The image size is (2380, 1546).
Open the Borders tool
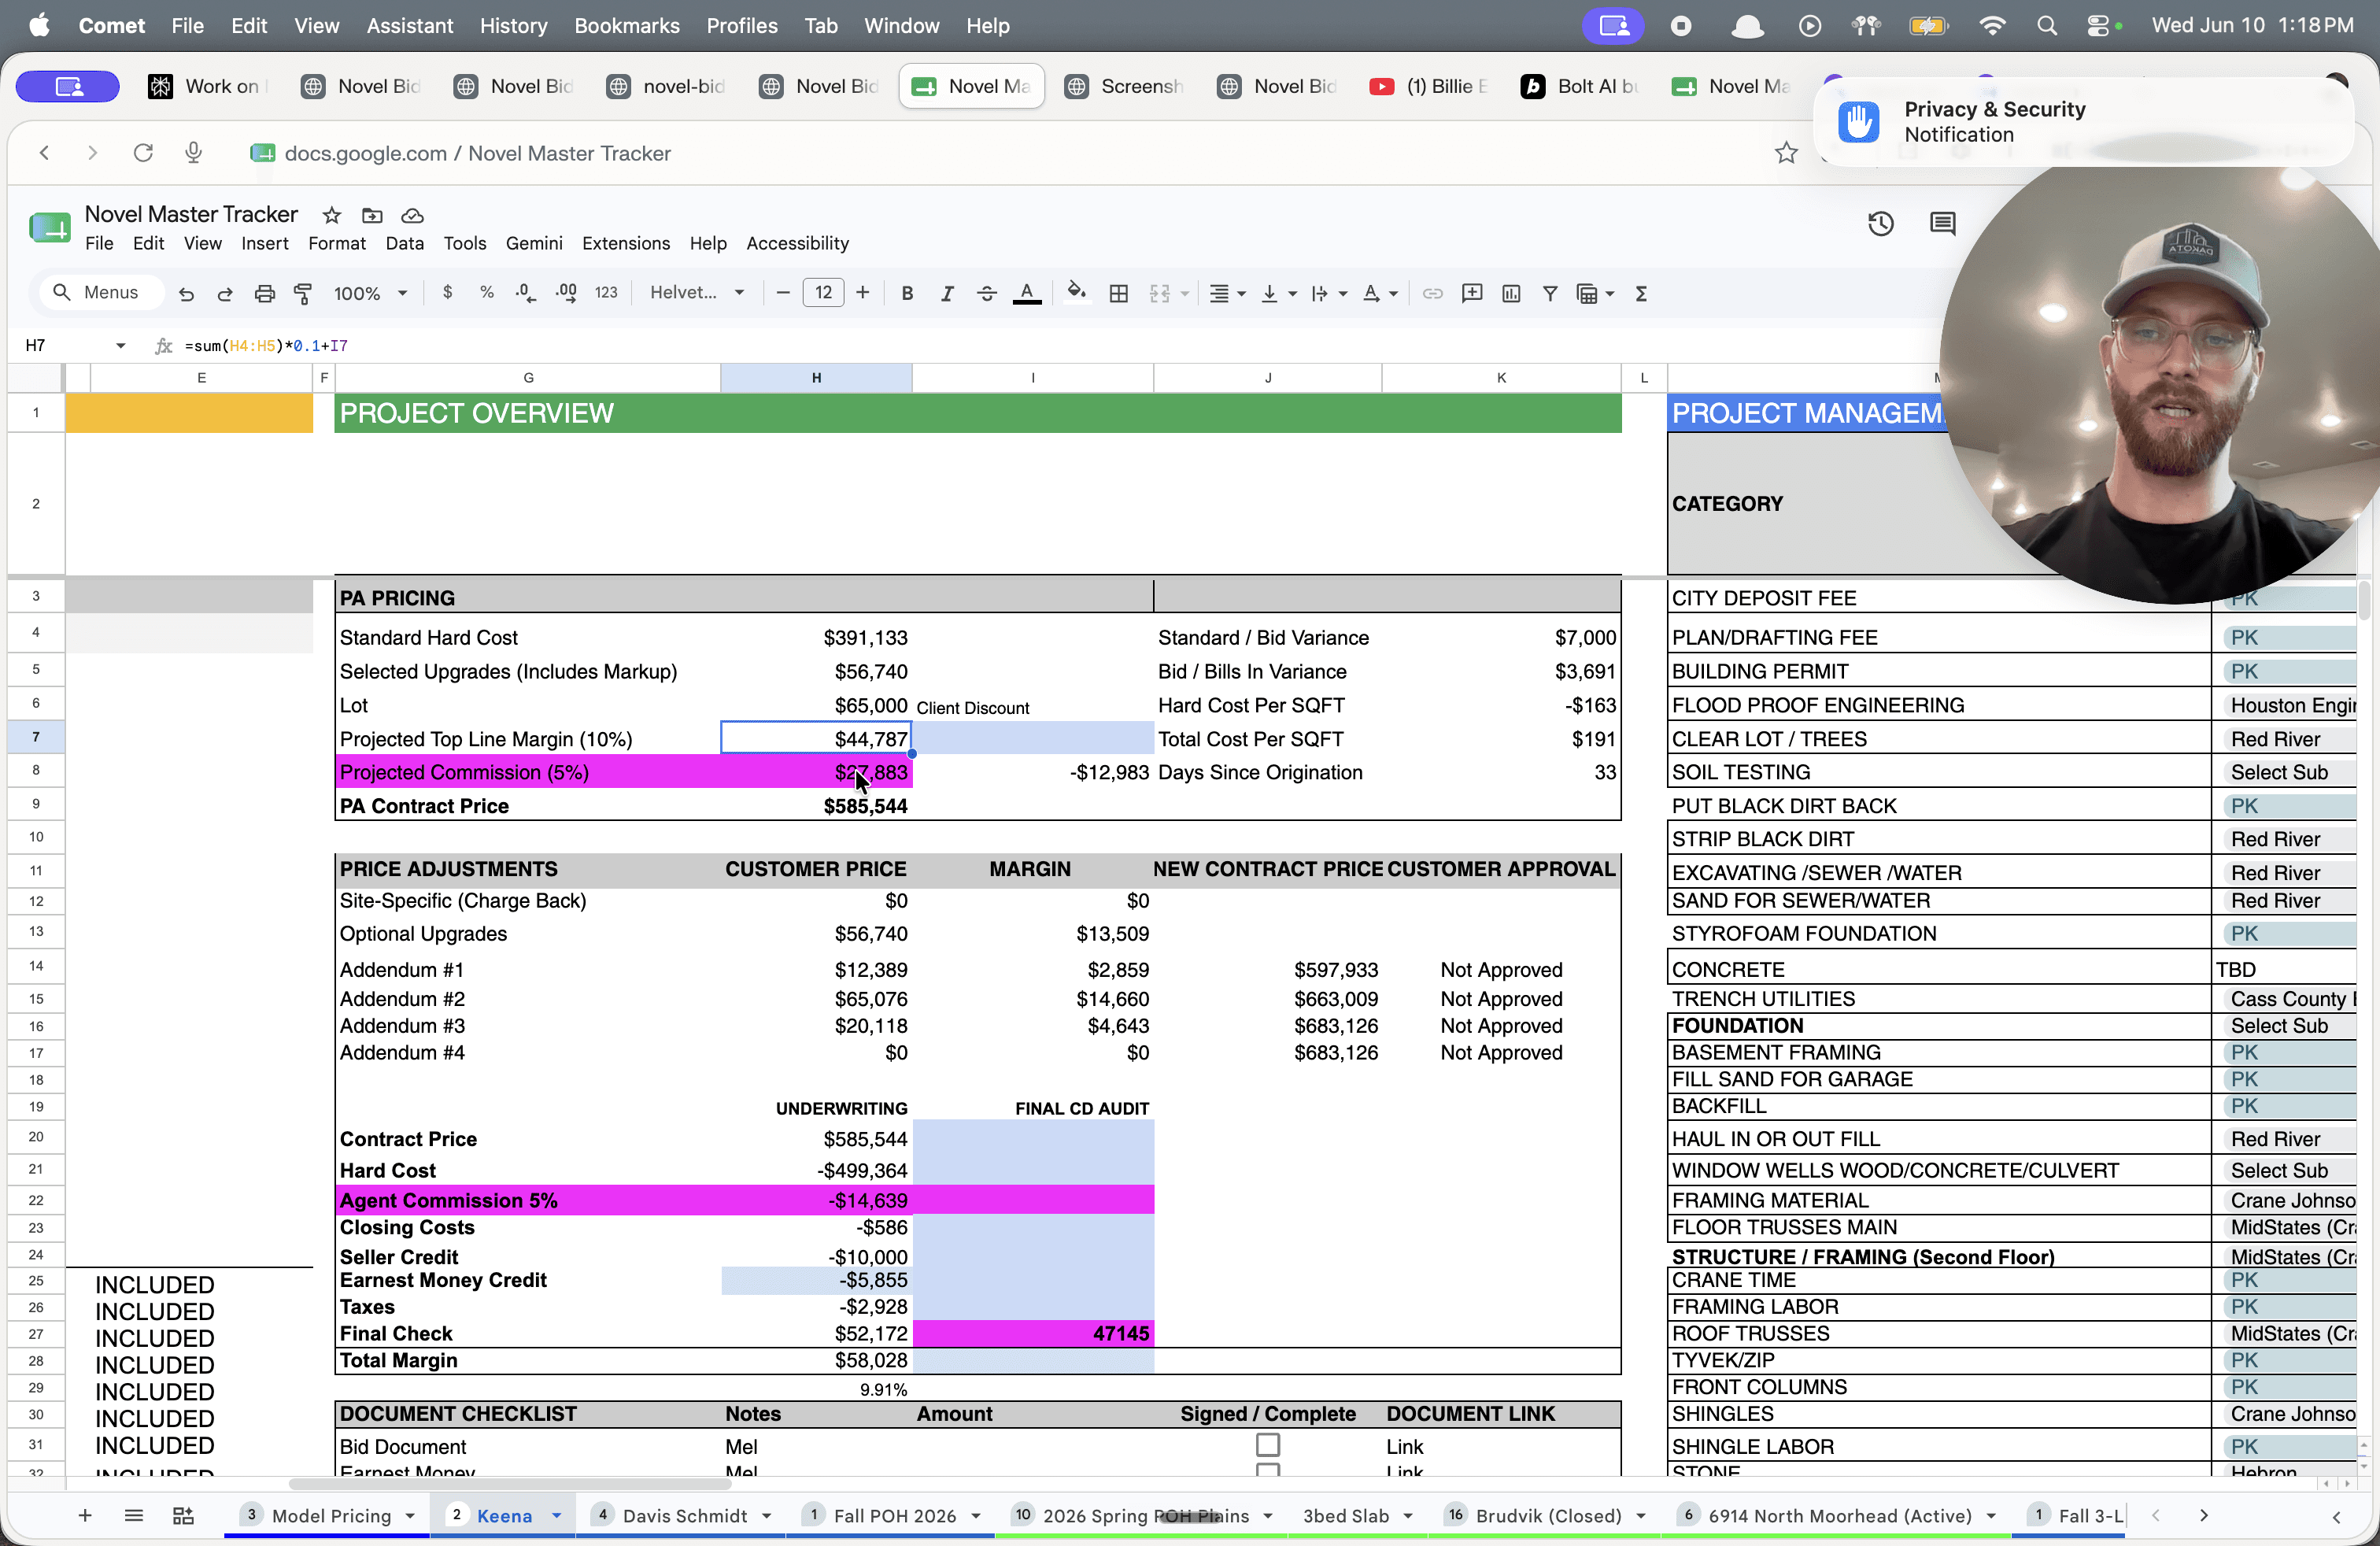[1119, 293]
